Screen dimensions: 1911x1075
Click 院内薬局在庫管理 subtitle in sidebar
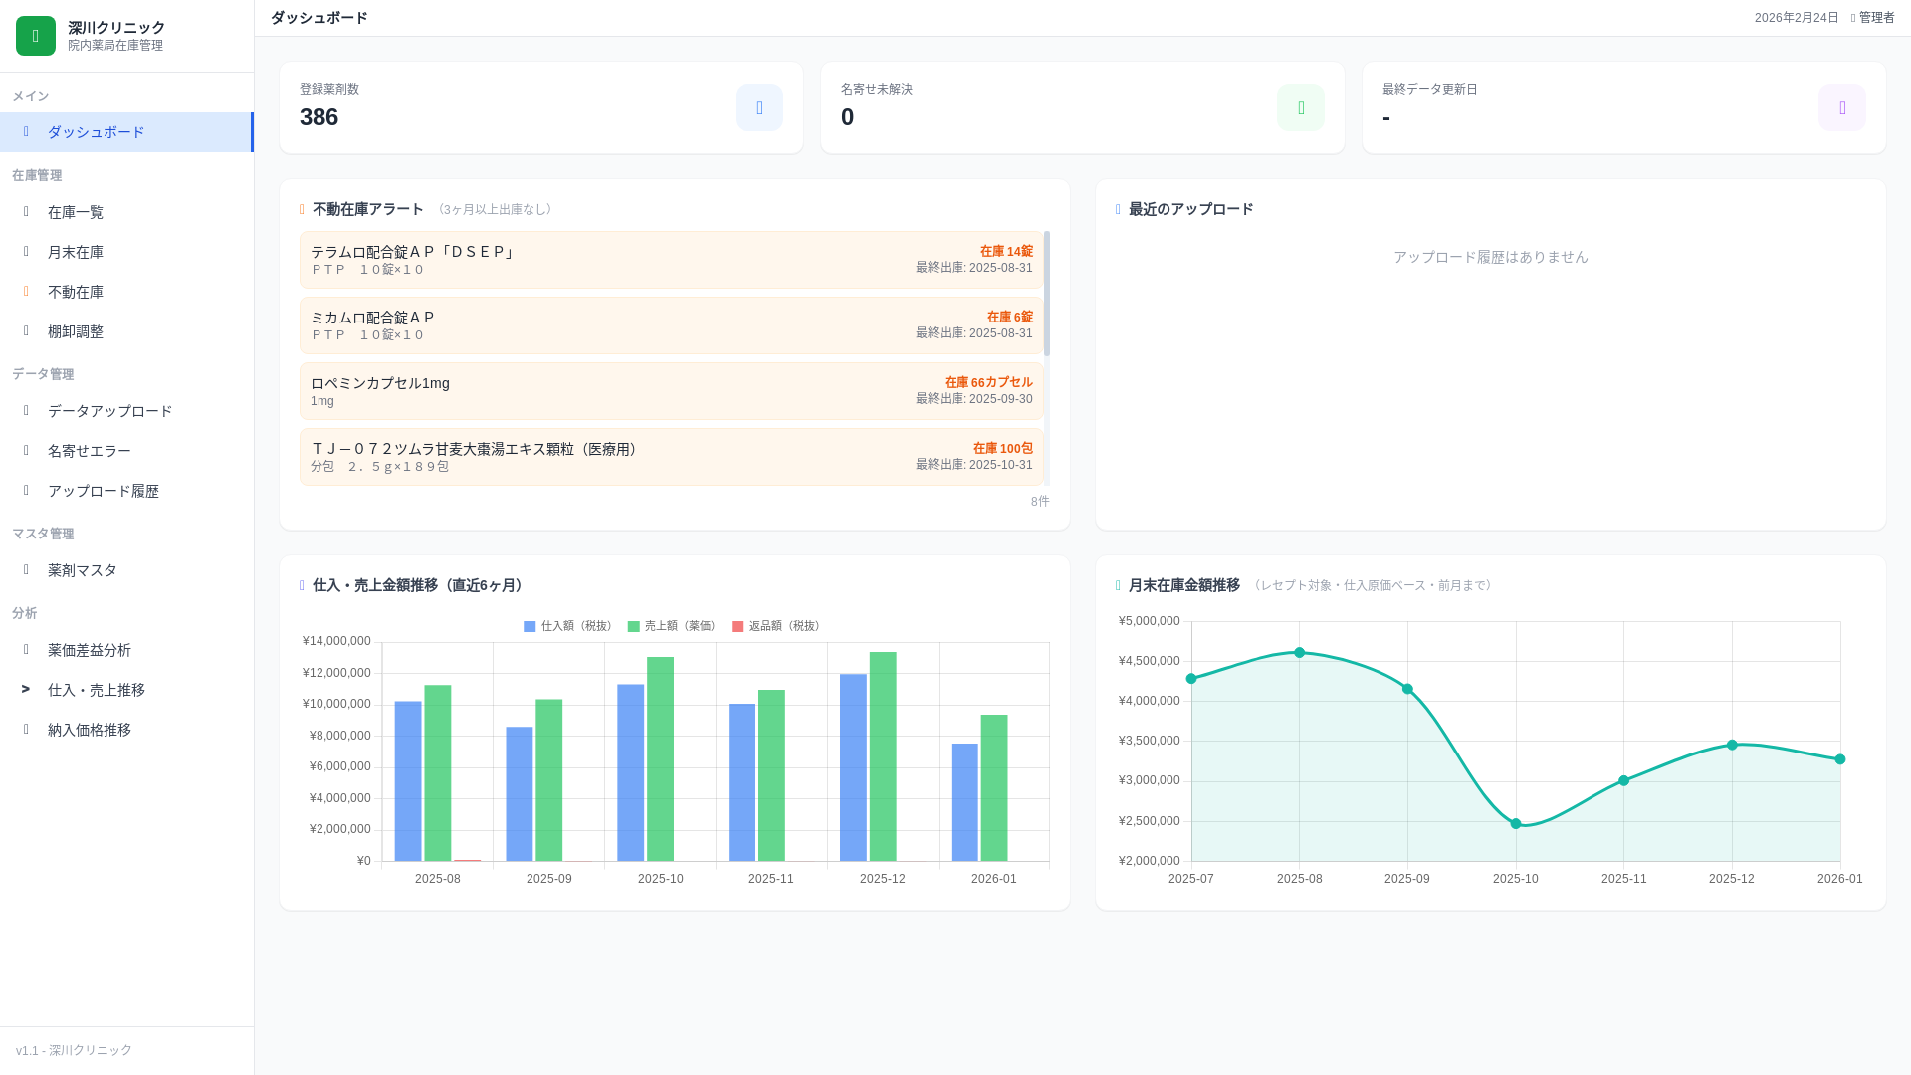tap(115, 46)
